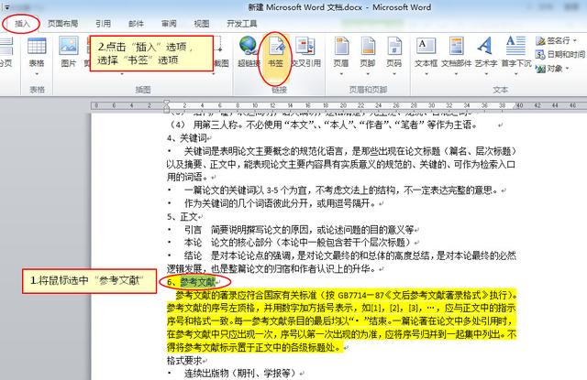
Task: Click the line 格式要求
Action: (x=184, y=361)
